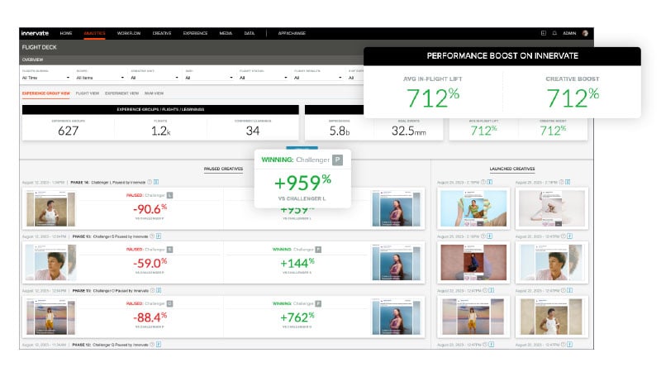Image resolution: width=661 pixels, height=372 pixels.
Task: Click the gray S badge next to Paused Challenger
Action: (169, 248)
